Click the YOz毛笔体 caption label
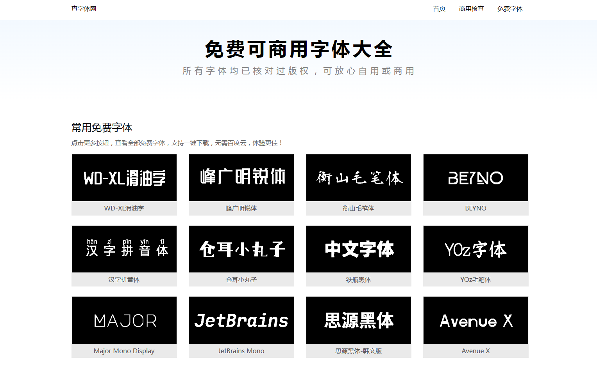 [476, 280]
